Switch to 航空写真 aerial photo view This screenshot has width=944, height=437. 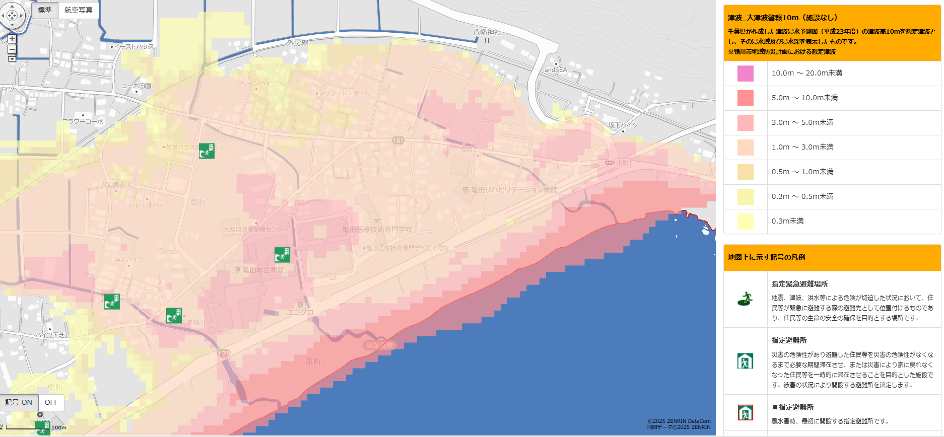pos(78,10)
